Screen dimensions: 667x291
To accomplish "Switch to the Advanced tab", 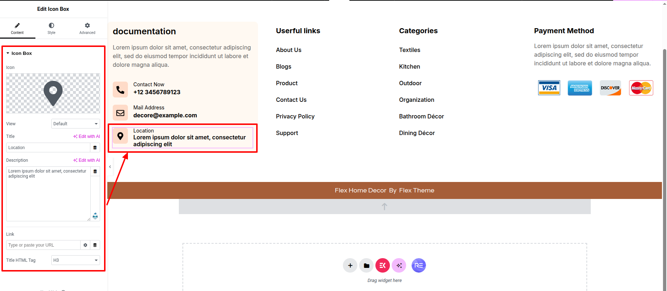I will (x=87, y=29).
